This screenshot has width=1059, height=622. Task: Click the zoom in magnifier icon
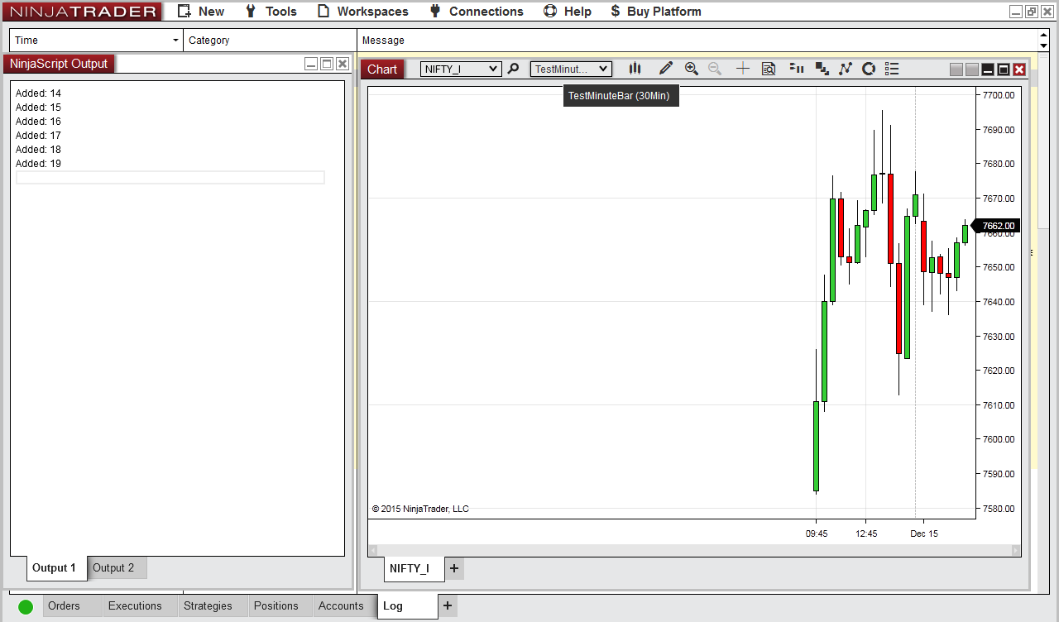(x=692, y=69)
